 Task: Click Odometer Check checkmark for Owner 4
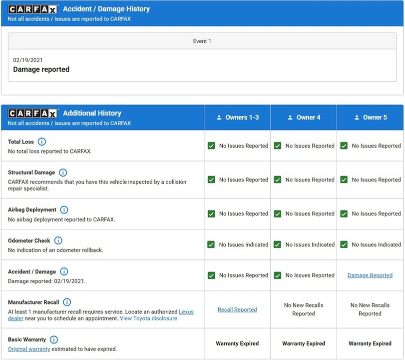click(x=277, y=244)
